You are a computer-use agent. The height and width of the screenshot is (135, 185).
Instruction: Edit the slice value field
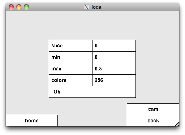(114, 45)
